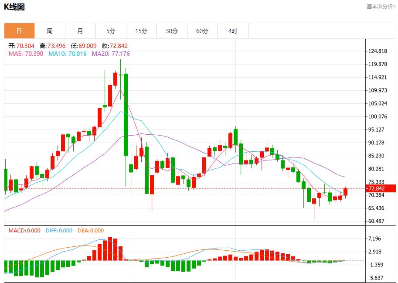Select the 15分 interval tab
This screenshot has height=283, width=398.
tap(141, 31)
